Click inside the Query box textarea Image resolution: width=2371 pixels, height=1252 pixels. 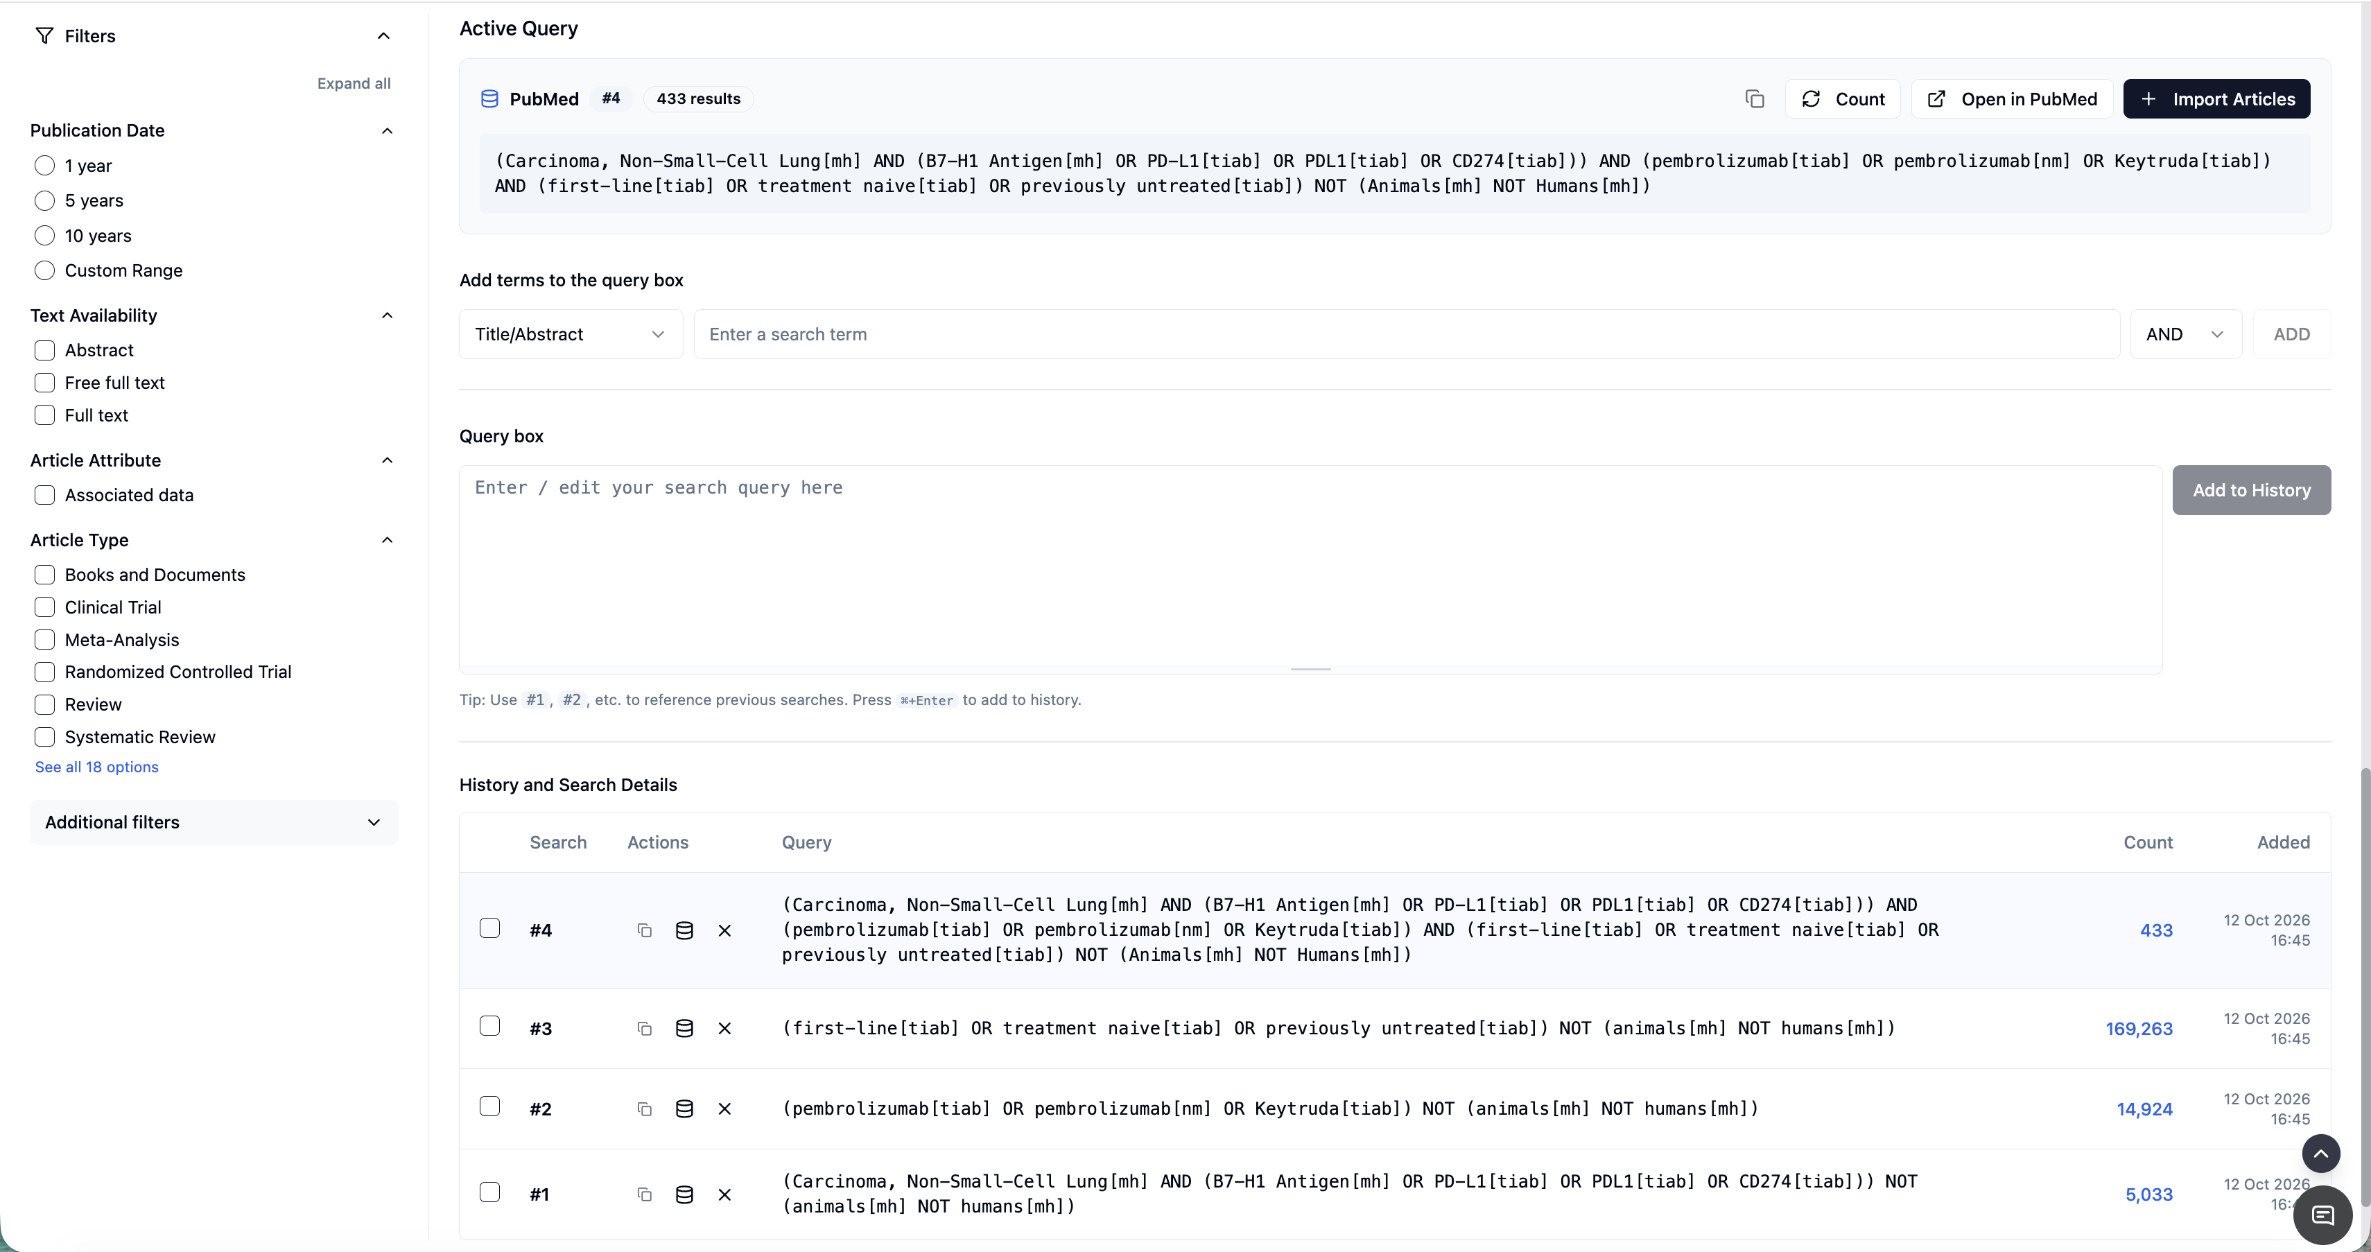pyautogui.click(x=1311, y=569)
